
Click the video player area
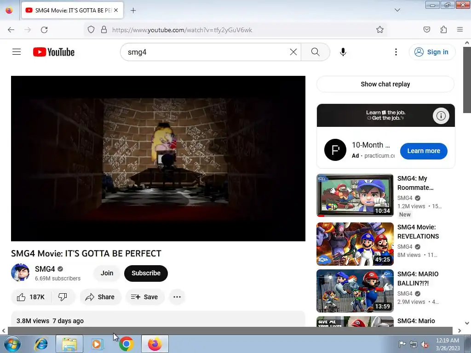(x=158, y=159)
